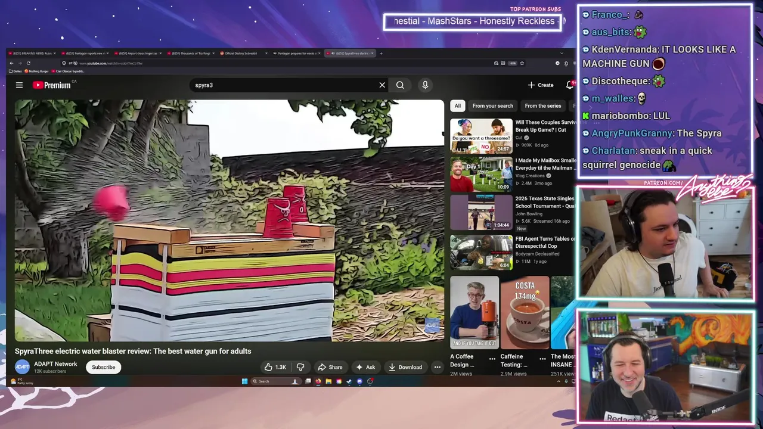Open the Ask AI button

[x=365, y=367]
